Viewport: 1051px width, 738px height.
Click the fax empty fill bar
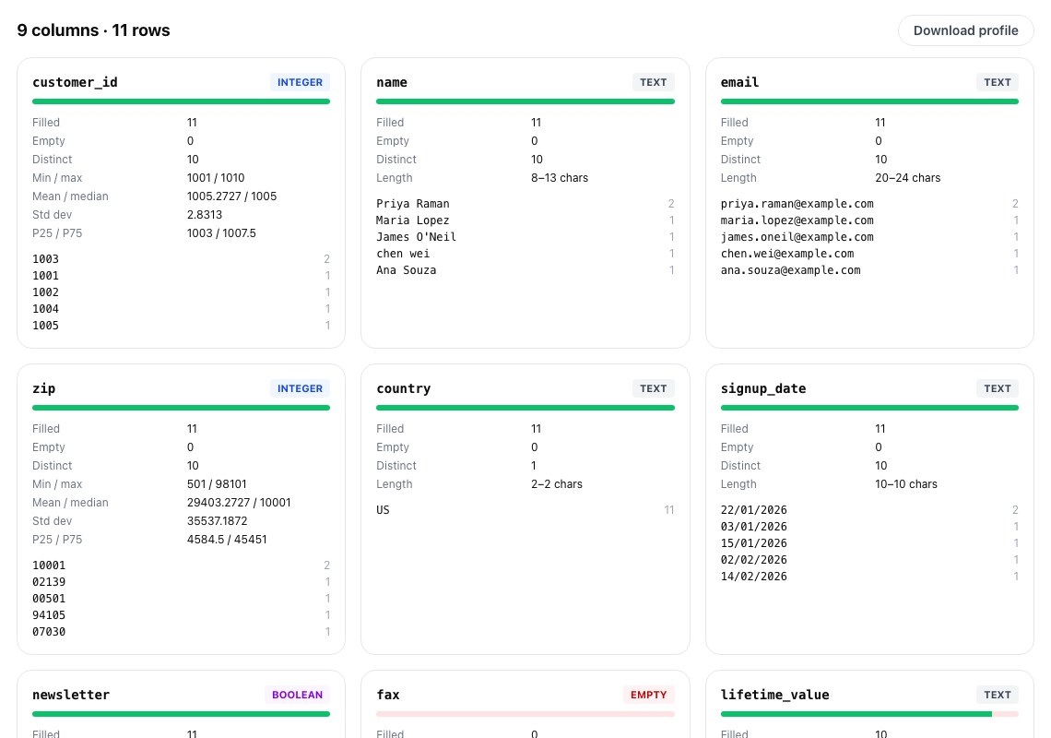(x=525, y=714)
